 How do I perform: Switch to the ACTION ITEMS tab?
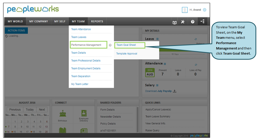(x=16, y=31)
